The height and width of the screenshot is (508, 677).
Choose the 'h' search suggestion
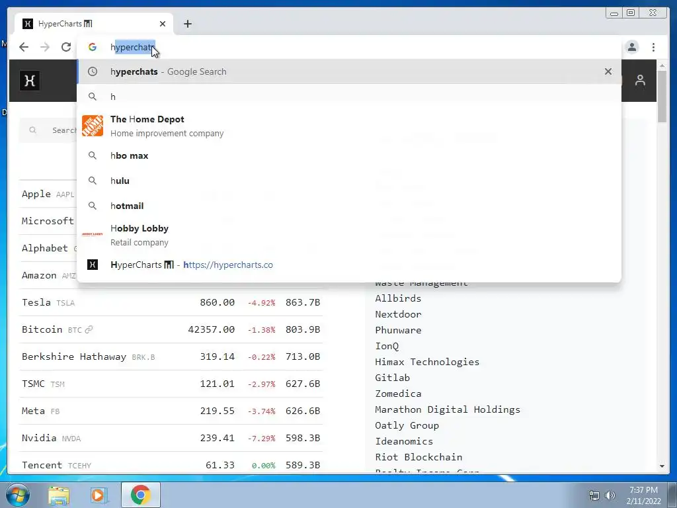tap(349, 97)
